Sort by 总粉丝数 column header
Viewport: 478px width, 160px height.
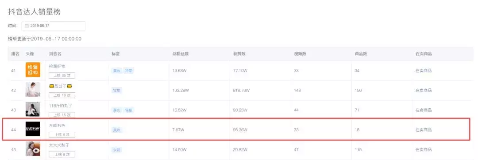(181, 54)
